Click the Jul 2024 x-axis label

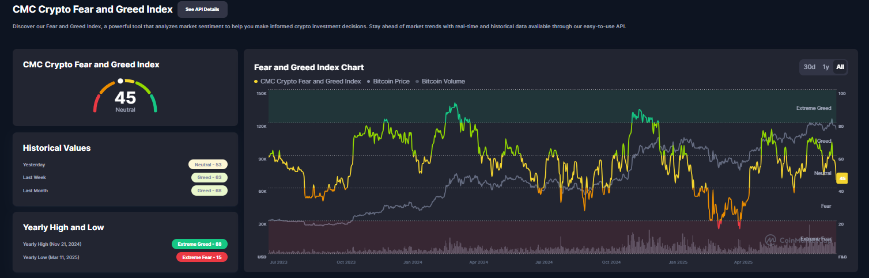[544, 262]
